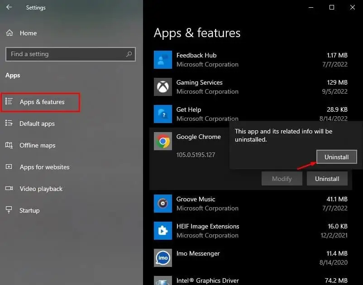Select Intel Graphics Driver entry name
This screenshot has width=363, height=285.
pyautogui.click(x=207, y=280)
